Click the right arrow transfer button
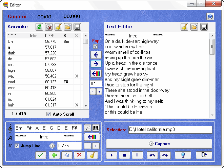Viewport: 224px width, 168px height. [96, 64]
